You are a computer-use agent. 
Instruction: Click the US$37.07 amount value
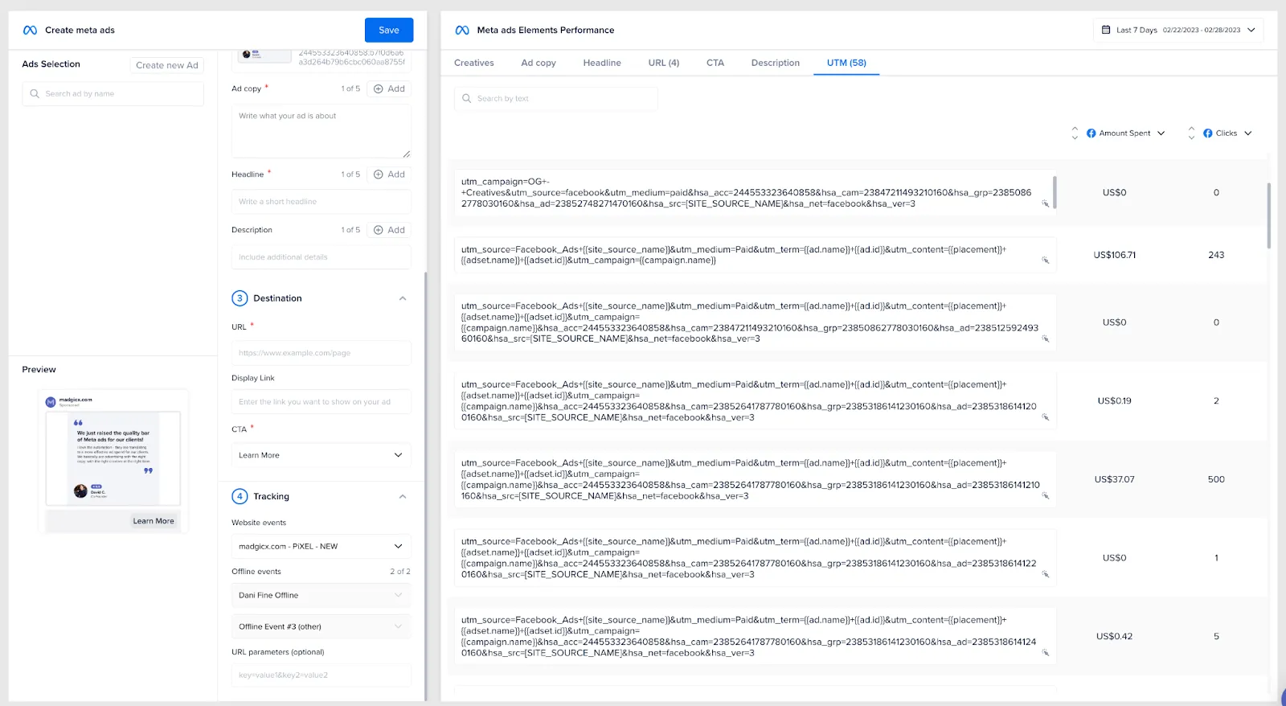tap(1115, 479)
